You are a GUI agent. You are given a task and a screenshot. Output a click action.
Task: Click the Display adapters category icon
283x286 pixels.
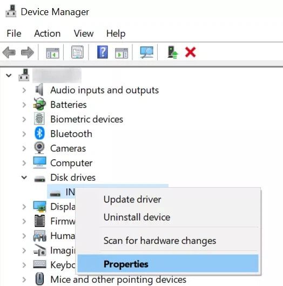coord(39,207)
